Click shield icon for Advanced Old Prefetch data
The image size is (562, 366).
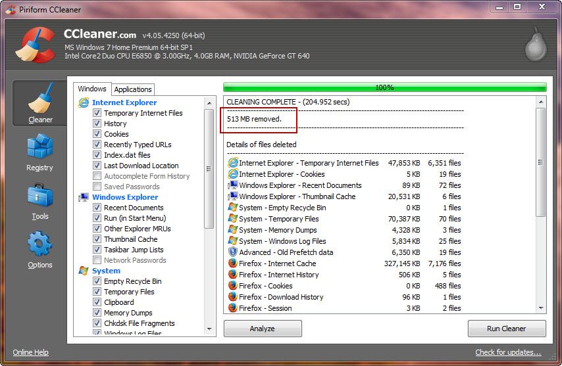tap(233, 252)
